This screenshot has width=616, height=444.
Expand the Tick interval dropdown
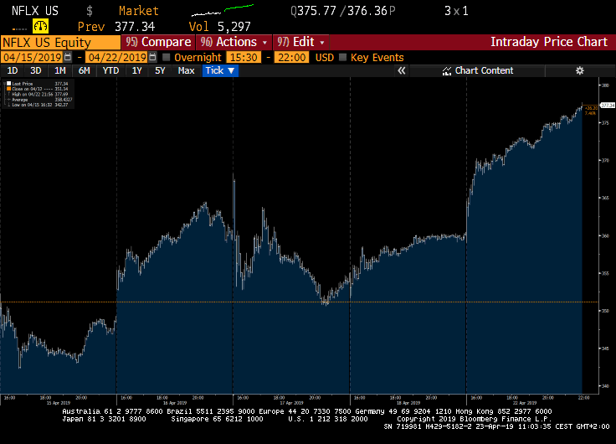pyautogui.click(x=220, y=70)
